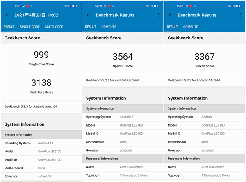Tap Wi-Fi icon in the 14:58 status bar
The image size is (246, 182).
147,6
